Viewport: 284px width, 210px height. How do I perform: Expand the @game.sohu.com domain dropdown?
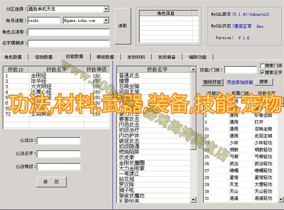click(x=106, y=20)
